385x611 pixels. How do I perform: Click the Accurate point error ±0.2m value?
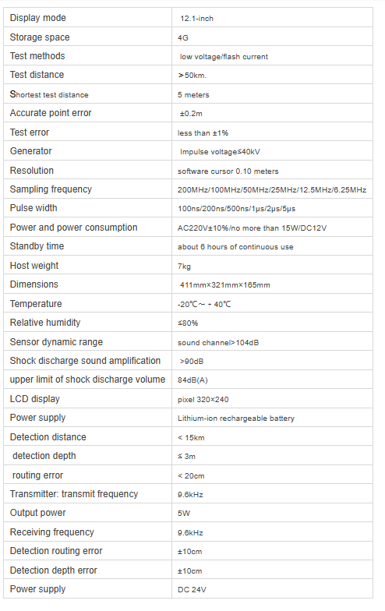pyautogui.click(x=191, y=114)
